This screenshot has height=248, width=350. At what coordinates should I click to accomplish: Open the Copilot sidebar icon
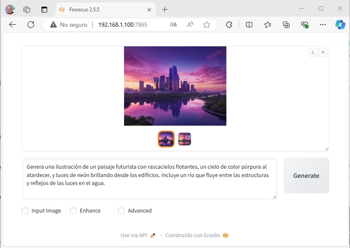click(340, 25)
